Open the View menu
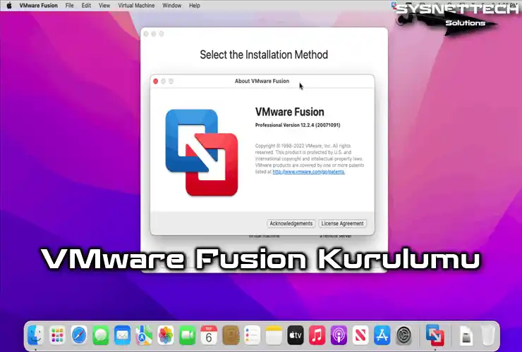Image resolution: width=522 pixels, height=352 pixels. pyautogui.click(x=104, y=6)
